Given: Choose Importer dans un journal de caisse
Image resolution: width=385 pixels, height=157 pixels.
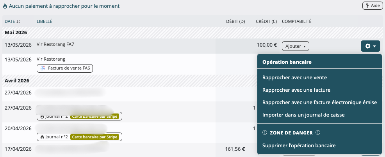Looking at the screenshot, I should pyautogui.click(x=303, y=115).
